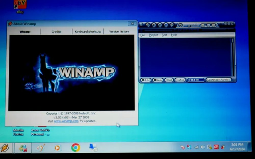The image size is (255, 159).
Task: Click the Action Center flag tray icon
Action: (183, 147)
